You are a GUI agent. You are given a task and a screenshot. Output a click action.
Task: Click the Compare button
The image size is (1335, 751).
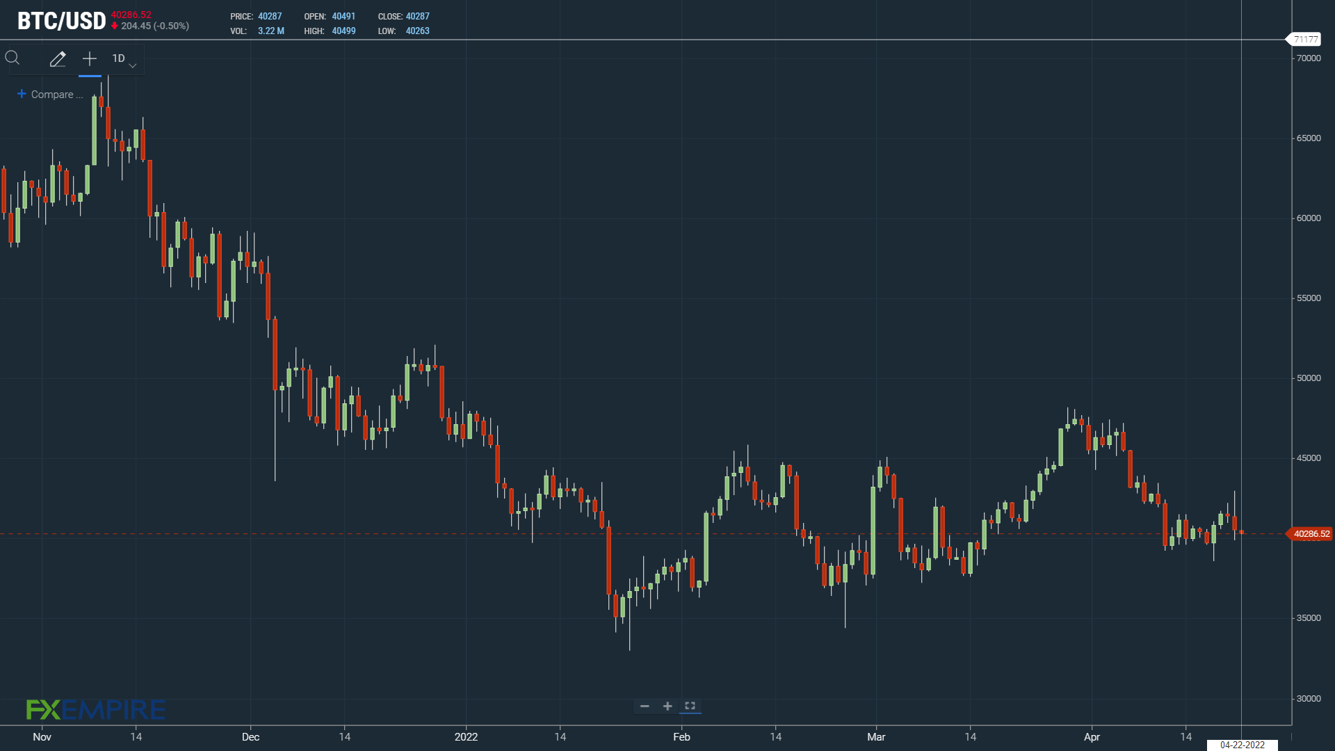[x=50, y=95]
